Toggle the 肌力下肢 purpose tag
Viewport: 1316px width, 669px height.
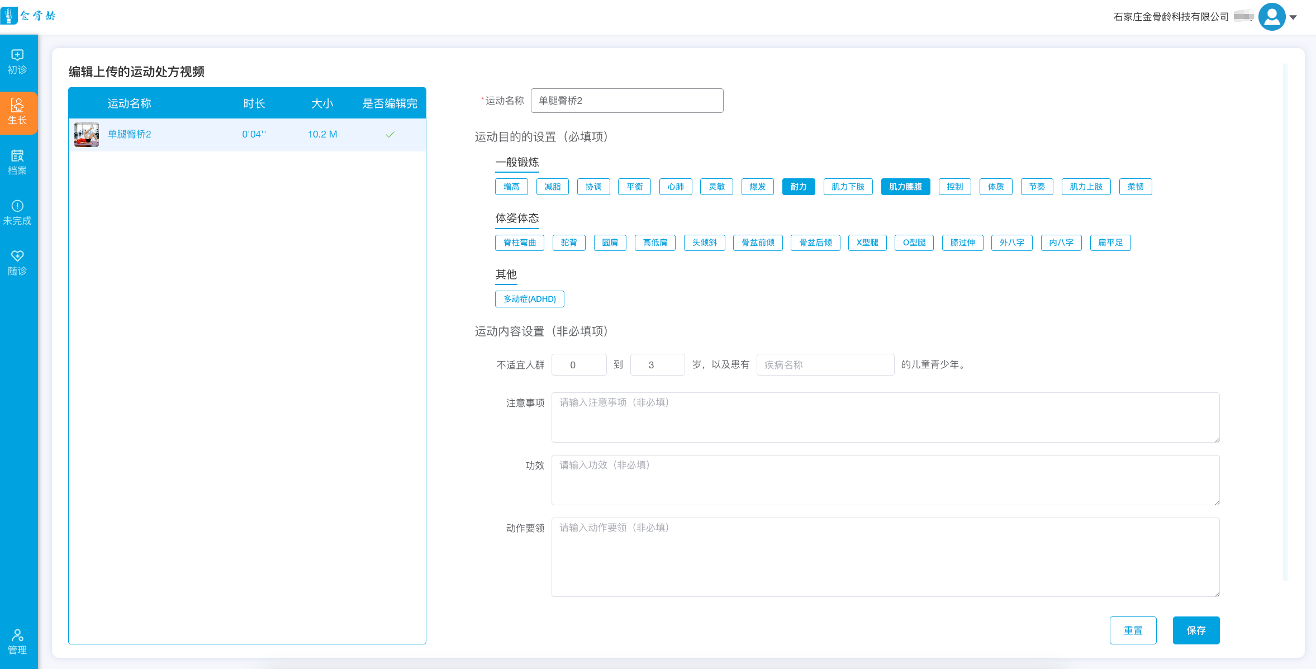click(x=848, y=187)
